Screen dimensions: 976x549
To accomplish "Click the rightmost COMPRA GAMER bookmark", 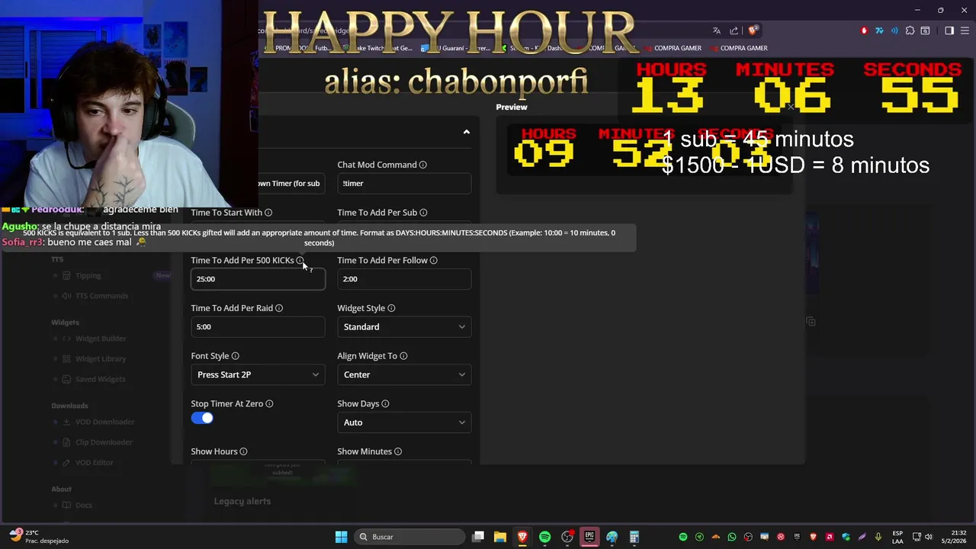I will pyautogui.click(x=738, y=48).
